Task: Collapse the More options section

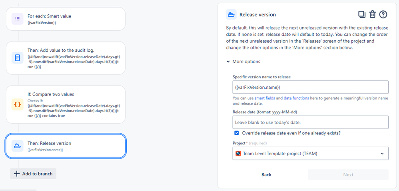Action: tap(243, 62)
